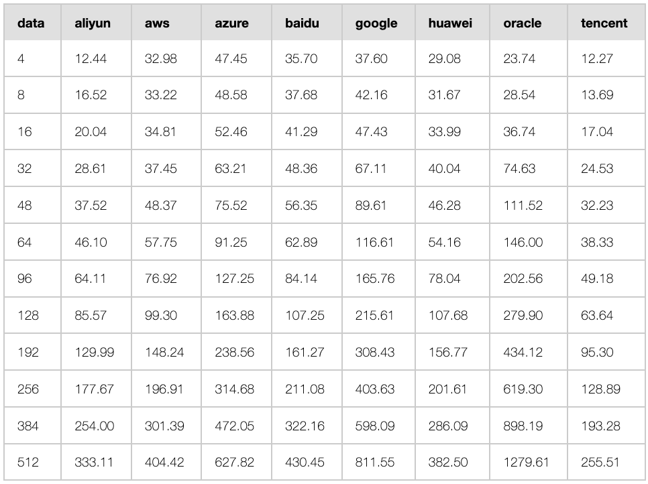Click huawei value 107.68 cell
This screenshot has height=484, width=648.
(x=453, y=315)
